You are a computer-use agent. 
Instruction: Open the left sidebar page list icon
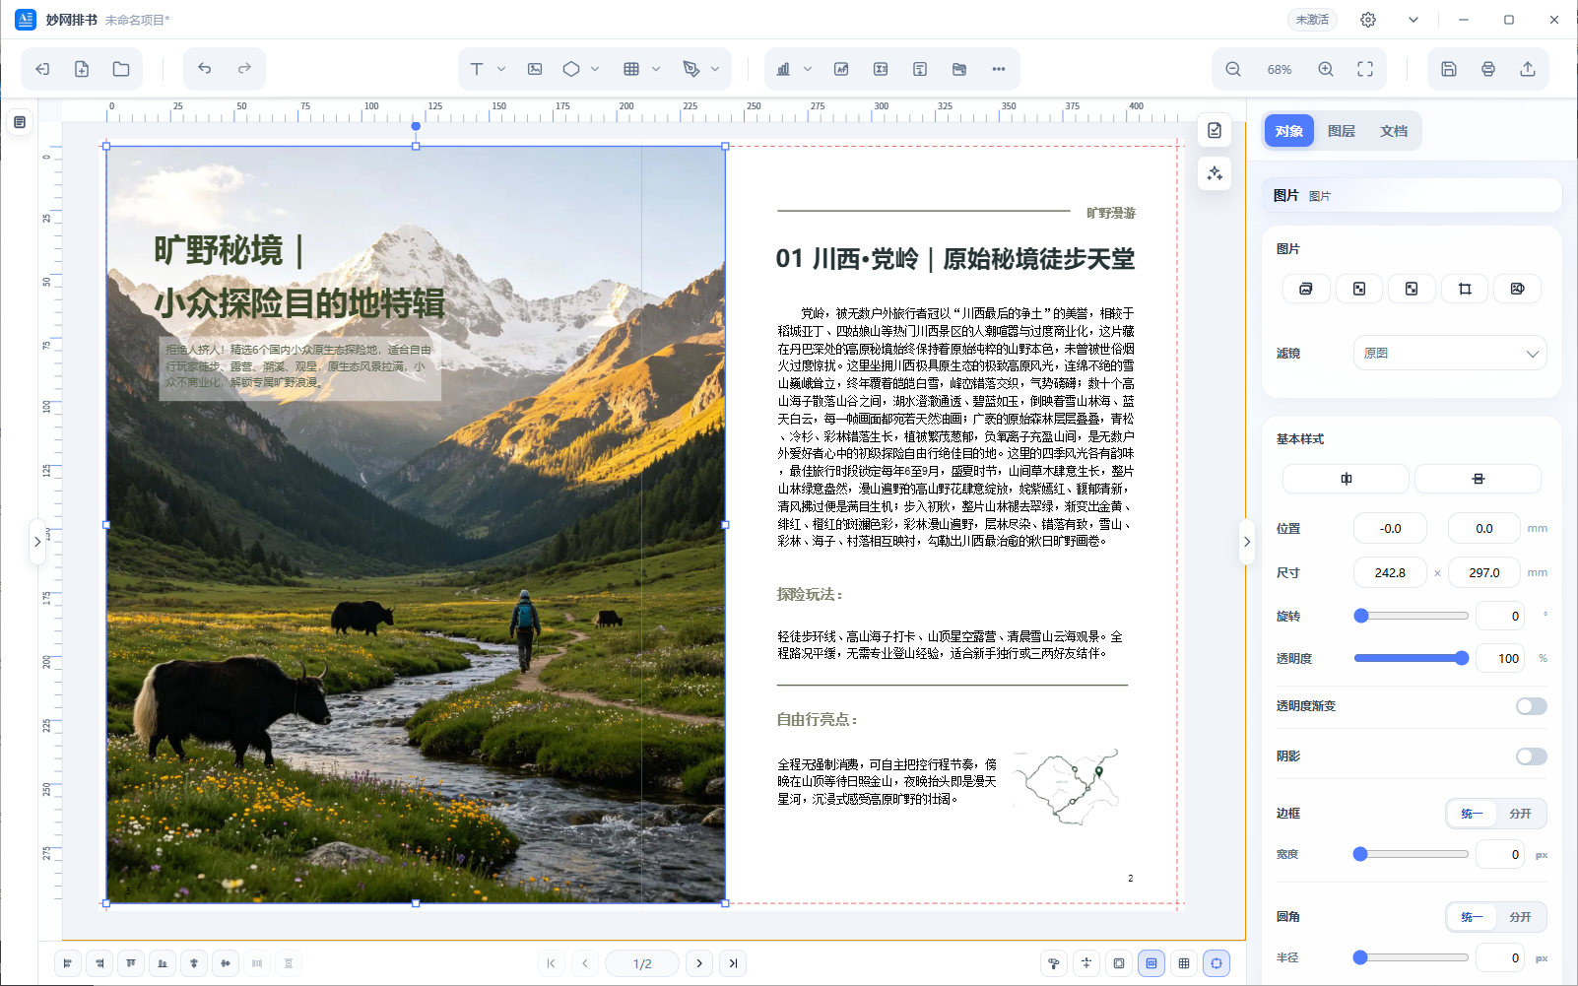pos(20,122)
